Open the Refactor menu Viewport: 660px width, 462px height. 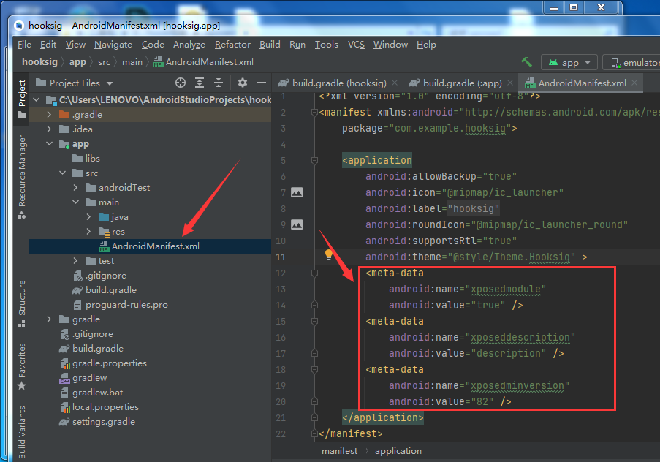click(232, 45)
